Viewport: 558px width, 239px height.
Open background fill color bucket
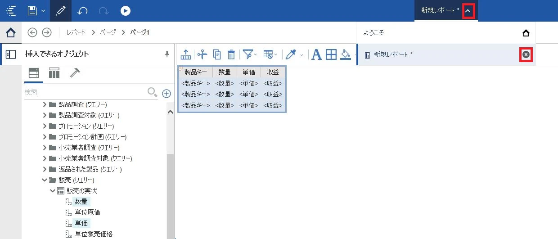[x=346, y=54]
